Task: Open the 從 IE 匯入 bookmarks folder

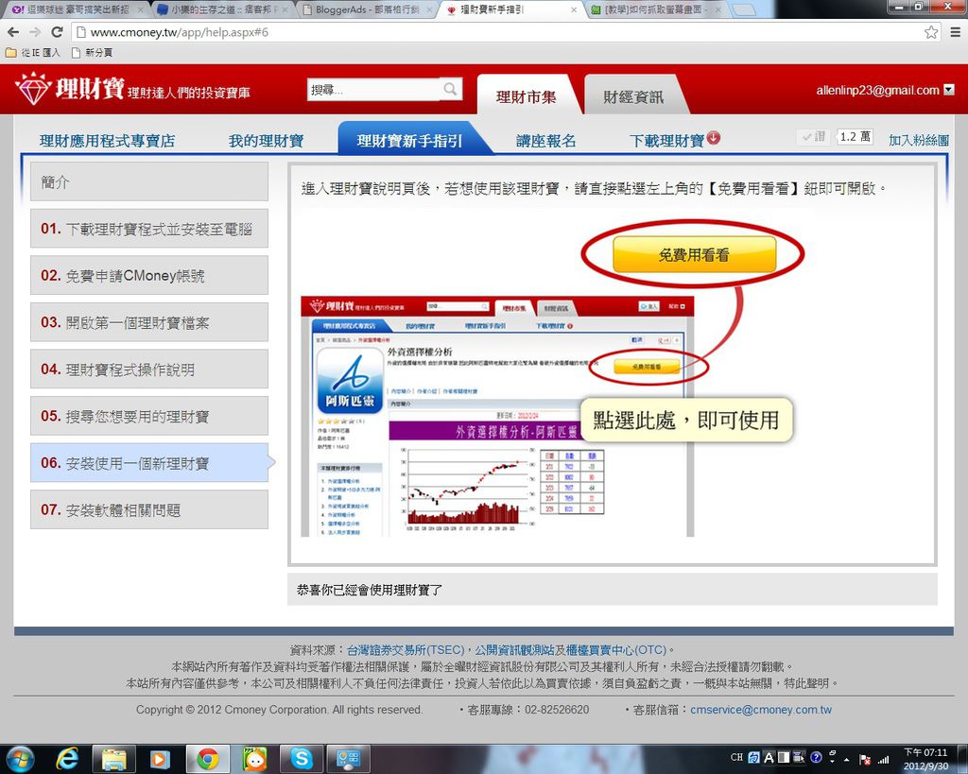Action: click(x=33, y=53)
